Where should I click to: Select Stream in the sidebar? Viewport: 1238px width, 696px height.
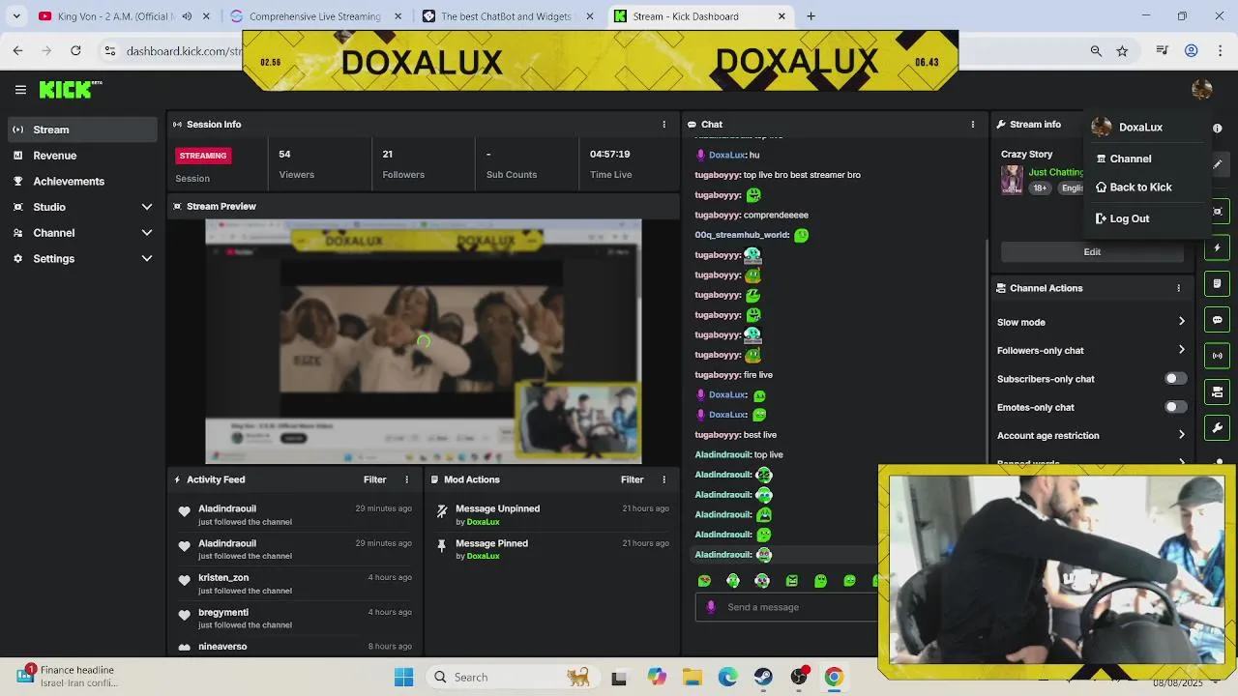click(x=82, y=130)
